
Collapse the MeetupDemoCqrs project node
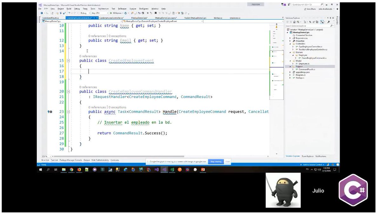pos(287,32)
